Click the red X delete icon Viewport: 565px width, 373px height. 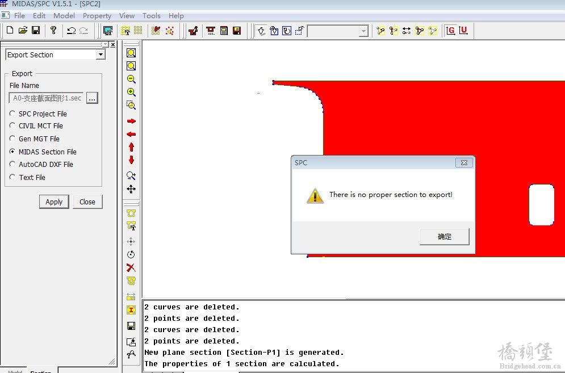[131, 267]
